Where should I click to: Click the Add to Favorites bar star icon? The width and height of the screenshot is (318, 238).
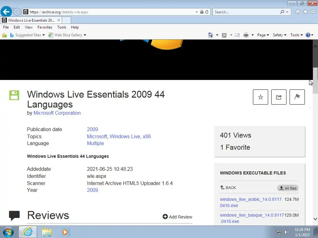4,35
